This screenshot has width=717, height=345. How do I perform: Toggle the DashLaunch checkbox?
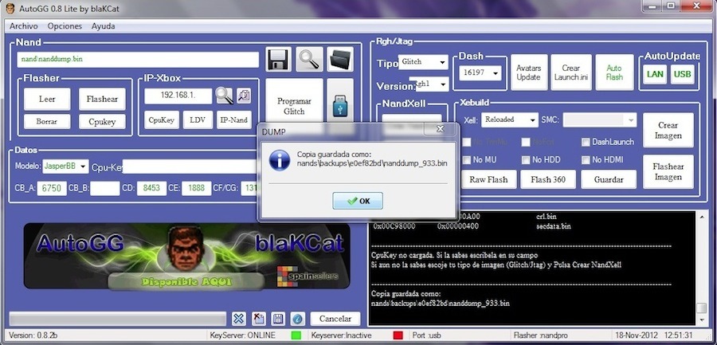pos(586,143)
